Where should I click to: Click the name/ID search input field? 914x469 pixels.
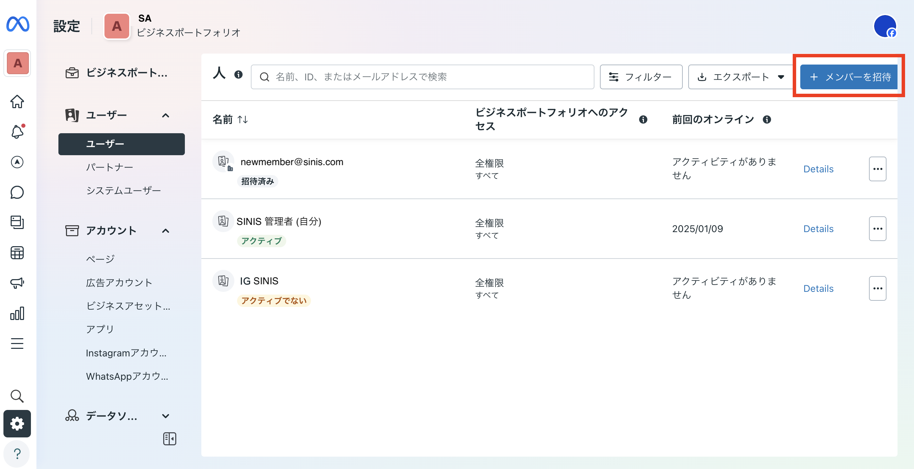tap(422, 77)
